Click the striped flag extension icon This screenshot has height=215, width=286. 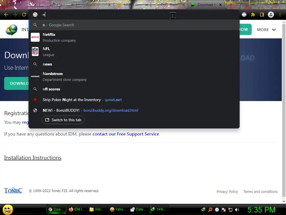coord(244,15)
